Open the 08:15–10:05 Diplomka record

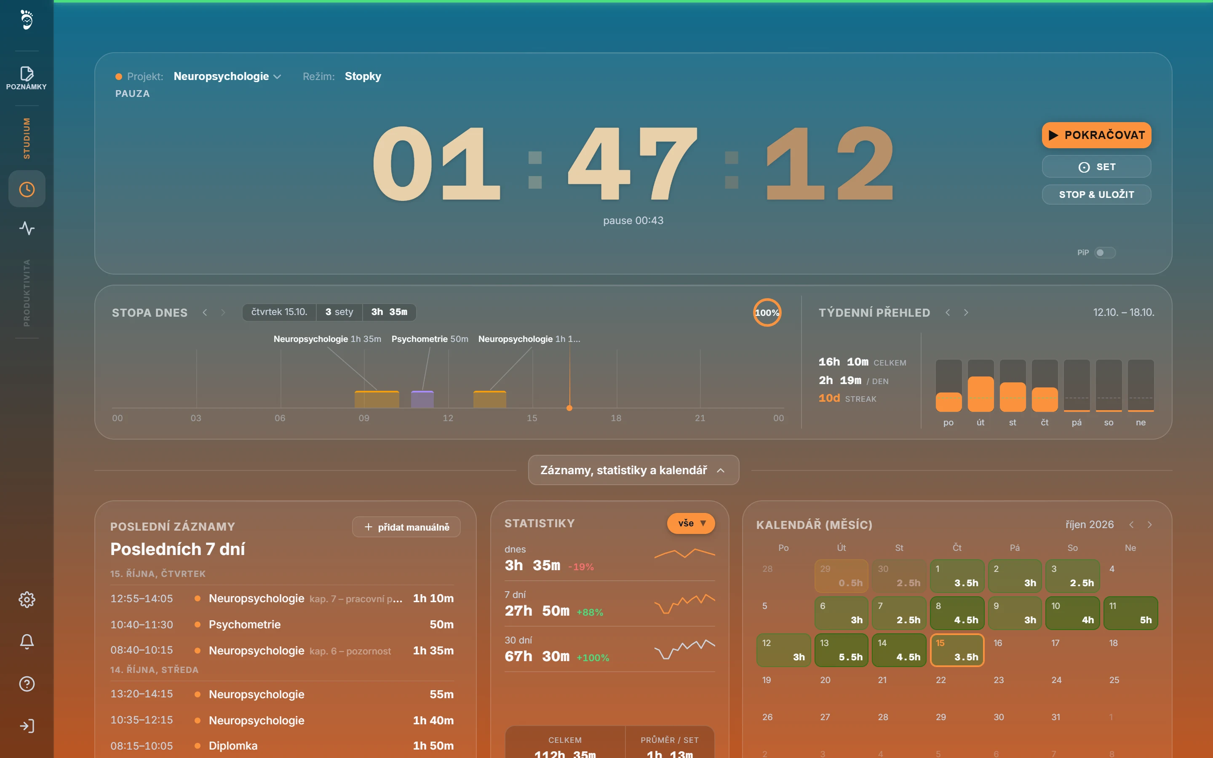pyautogui.click(x=282, y=745)
